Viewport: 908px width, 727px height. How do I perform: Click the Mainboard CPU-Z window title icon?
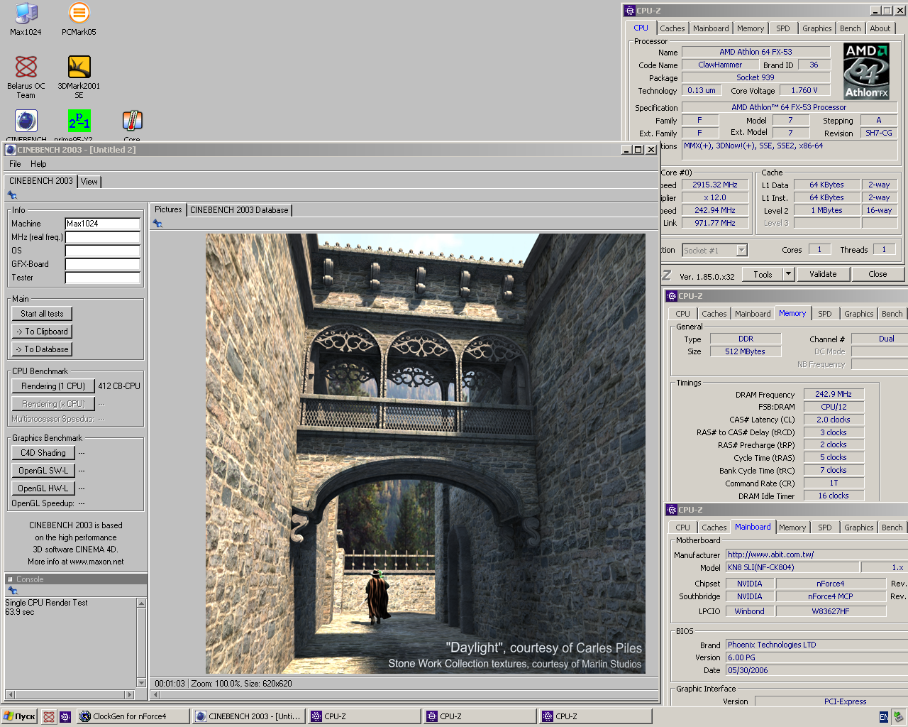[671, 510]
